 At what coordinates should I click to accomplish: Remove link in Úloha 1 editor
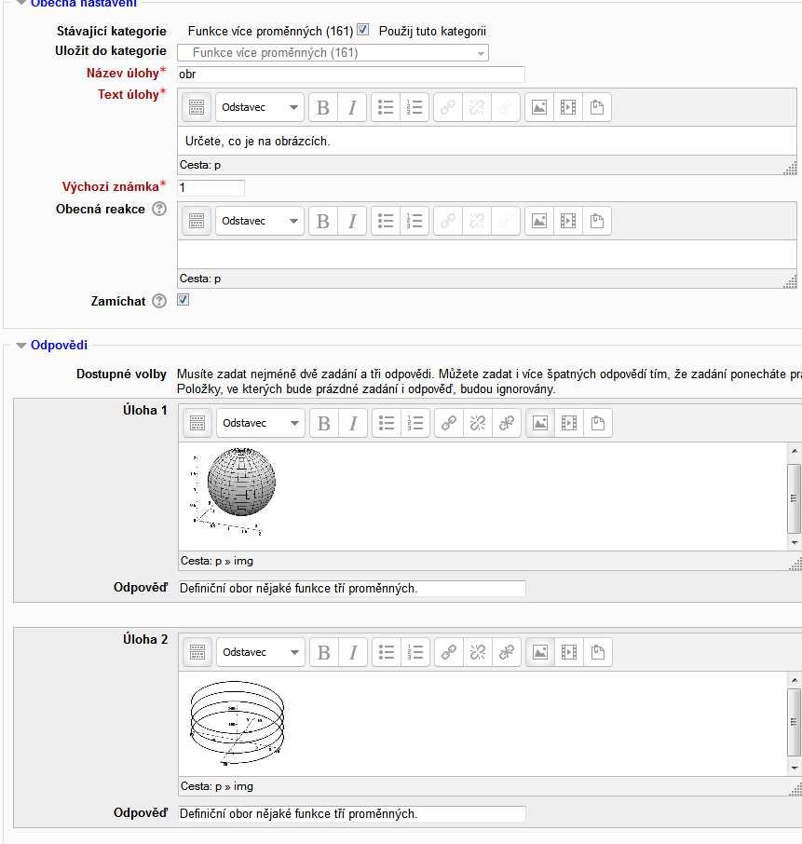pyautogui.click(x=478, y=423)
